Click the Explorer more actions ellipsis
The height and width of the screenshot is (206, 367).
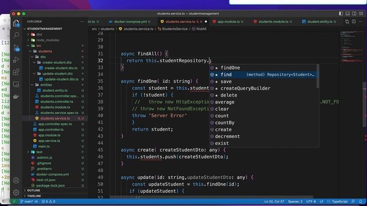coord(82,22)
